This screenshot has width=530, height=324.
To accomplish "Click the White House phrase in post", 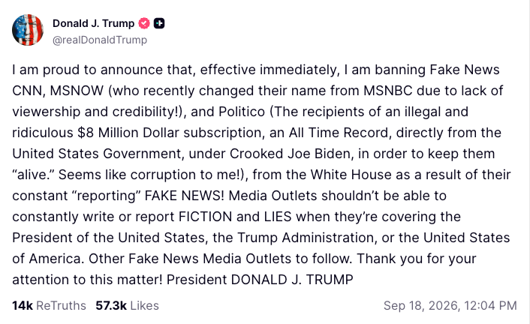I will click(x=351, y=175).
